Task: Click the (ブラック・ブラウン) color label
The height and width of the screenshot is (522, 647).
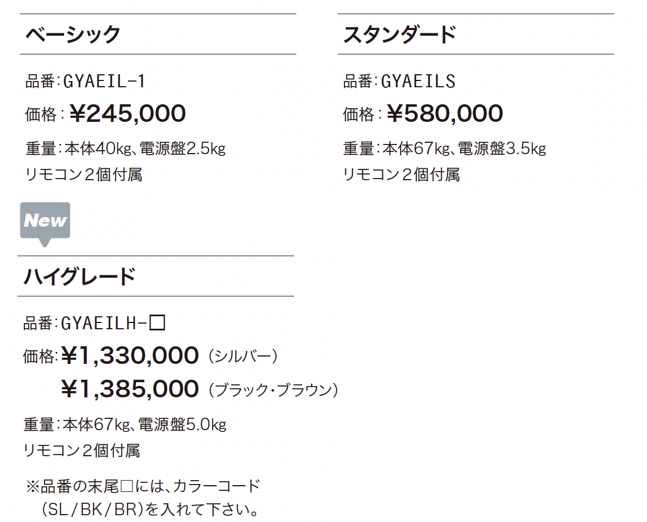Action: (274, 390)
